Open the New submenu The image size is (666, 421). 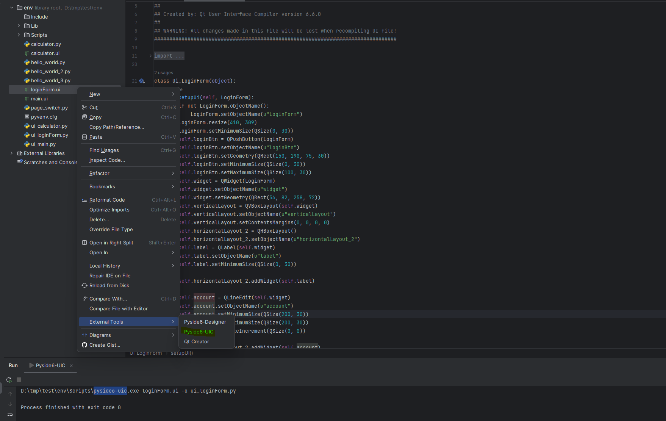pyautogui.click(x=129, y=94)
